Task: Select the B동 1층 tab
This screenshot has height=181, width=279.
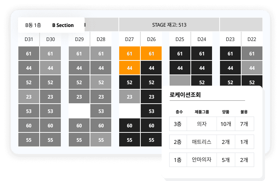Action: [33, 25]
